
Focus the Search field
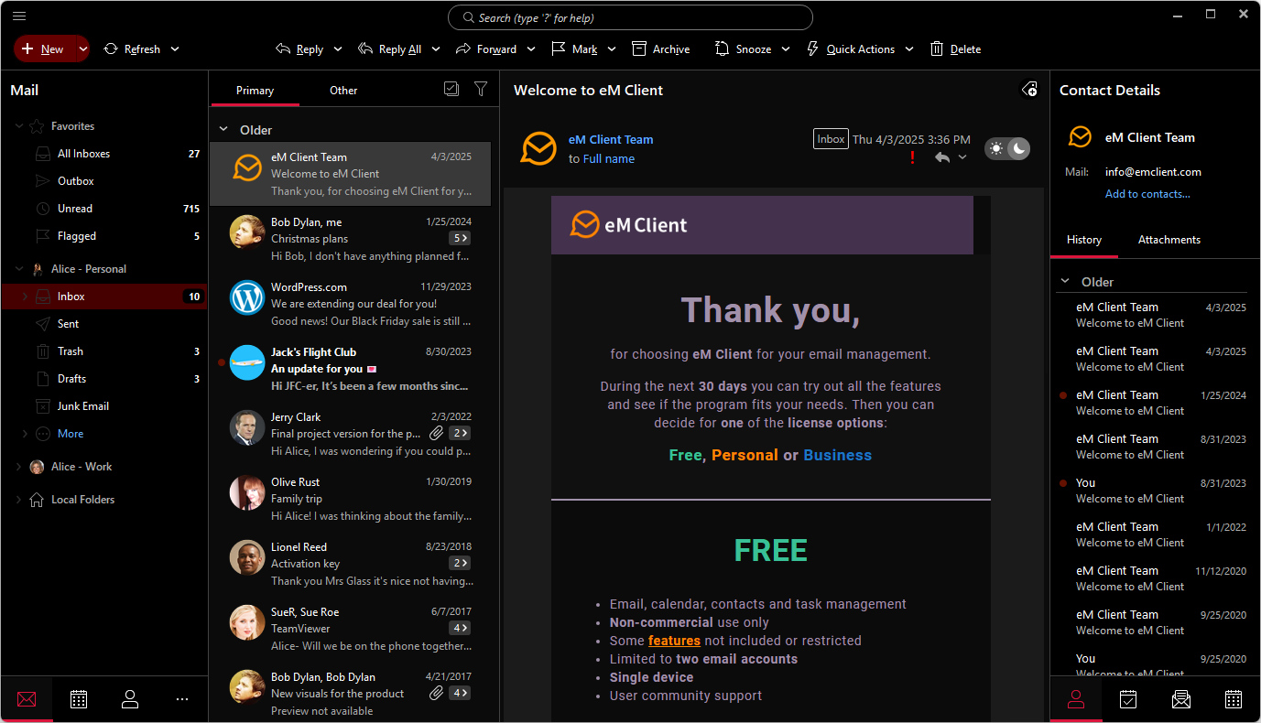(x=630, y=17)
